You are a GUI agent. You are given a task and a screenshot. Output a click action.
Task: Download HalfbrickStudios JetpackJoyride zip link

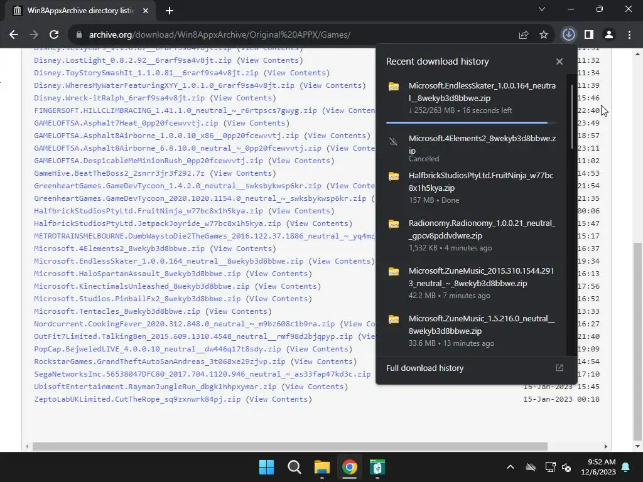point(158,223)
